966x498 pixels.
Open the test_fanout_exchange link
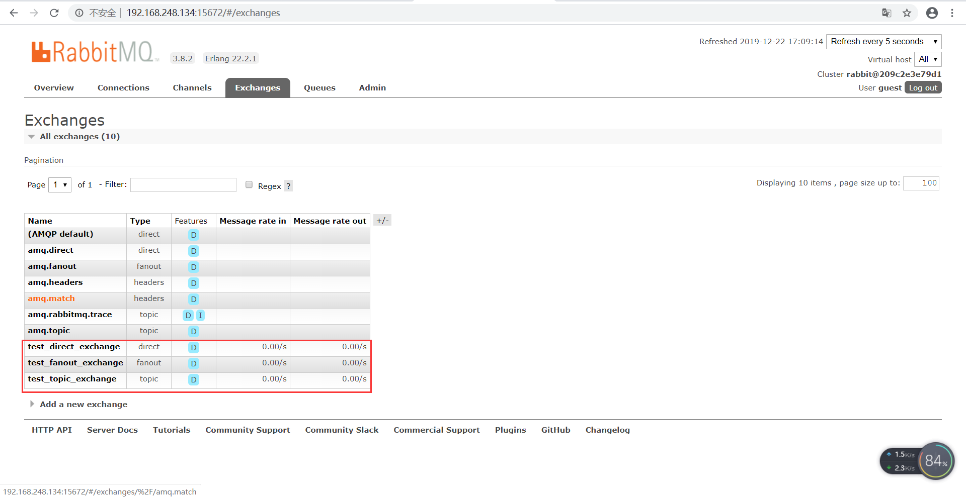[75, 363]
